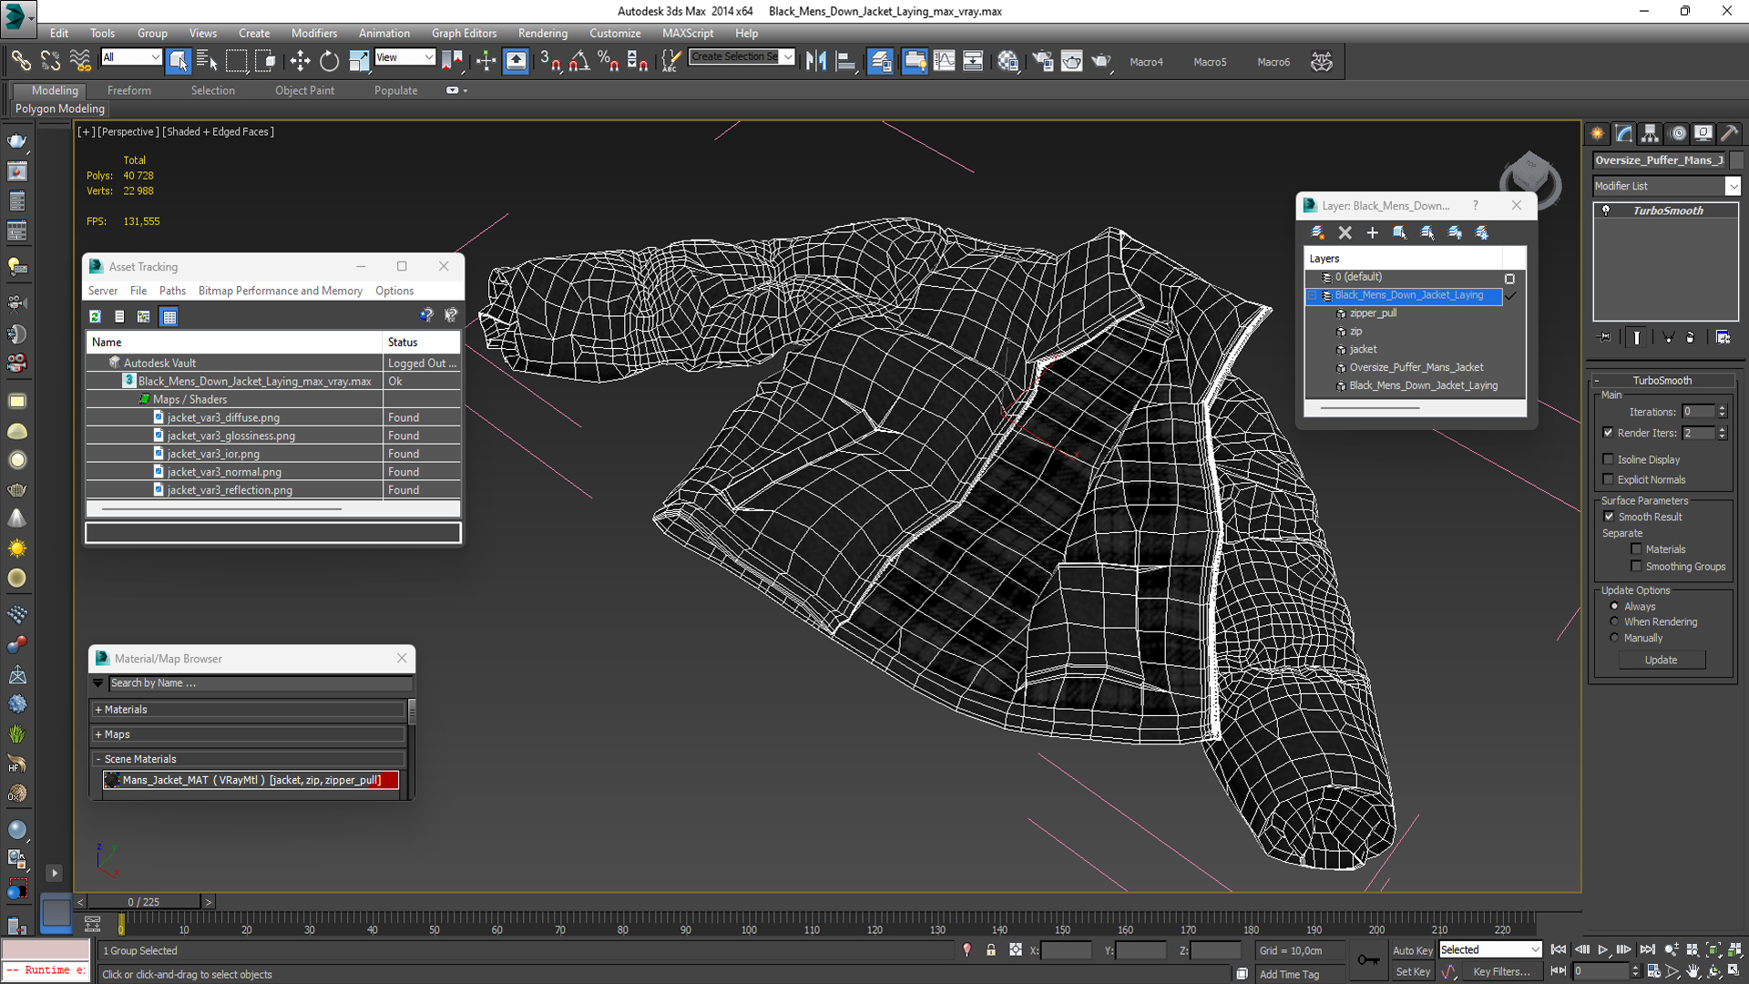This screenshot has height=984, width=1749.
Task: Open the Modifiers menu
Action: pos(314,33)
